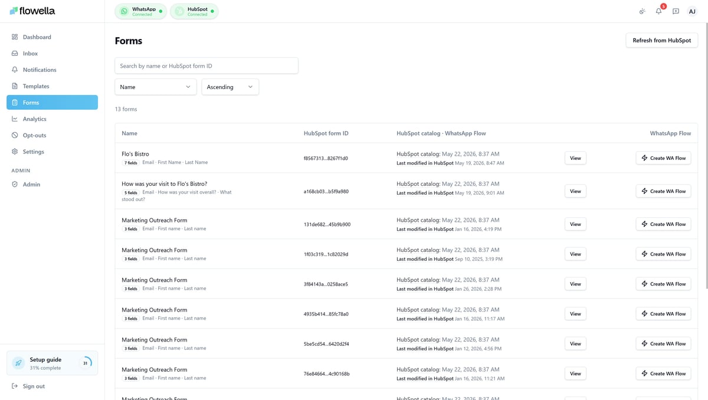Click the 'Flo's Bistro' form name
This screenshot has height=400, width=708.
click(135, 154)
